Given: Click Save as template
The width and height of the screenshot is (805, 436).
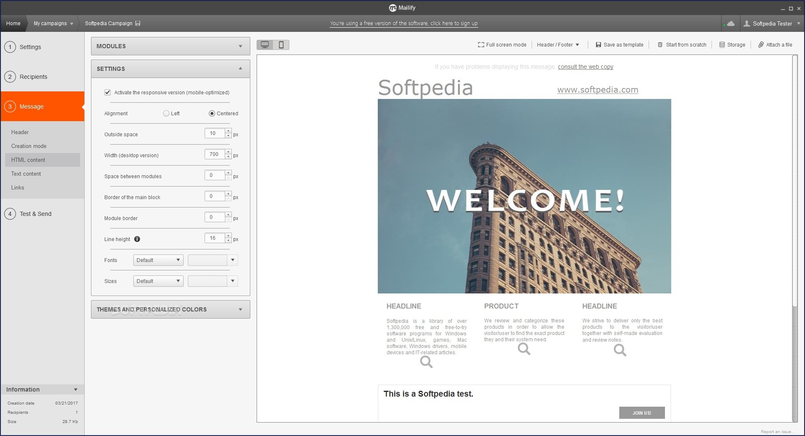Looking at the screenshot, I should (x=619, y=45).
